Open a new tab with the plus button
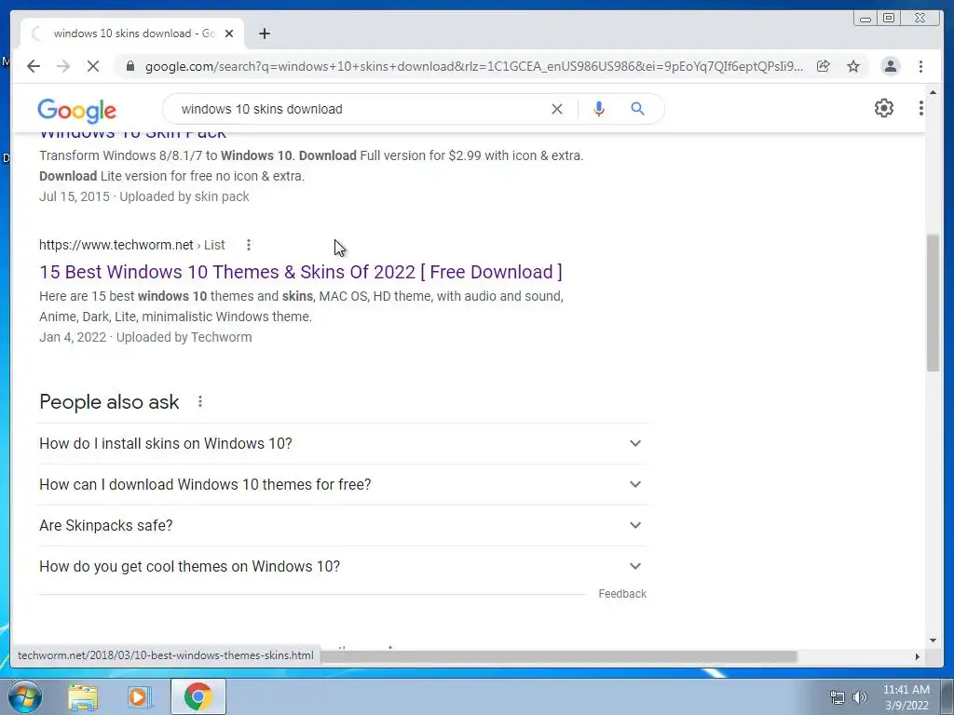Image resolution: width=954 pixels, height=715 pixels. pyautogui.click(x=264, y=34)
